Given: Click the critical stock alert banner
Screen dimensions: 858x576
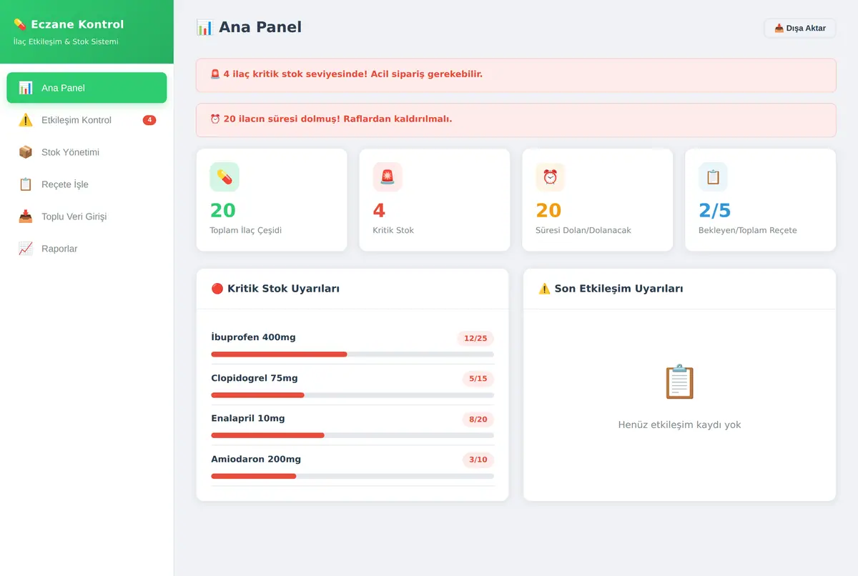Looking at the screenshot, I should tap(516, 75).
